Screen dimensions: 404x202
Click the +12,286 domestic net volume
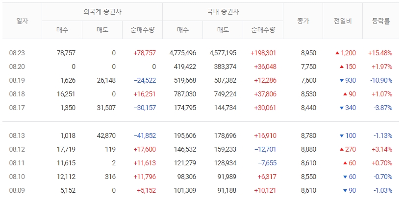click(265, 80)
